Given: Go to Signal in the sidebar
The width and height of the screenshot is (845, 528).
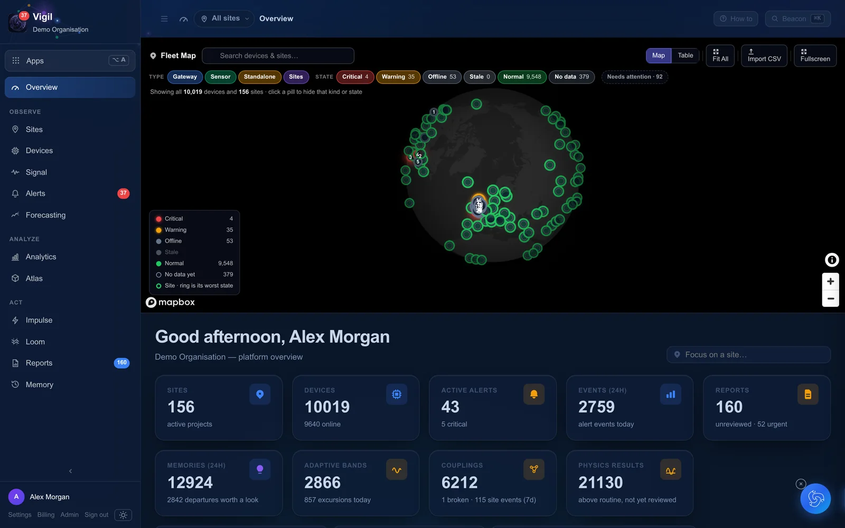Looking at the screenshot, I should (70, 172).
